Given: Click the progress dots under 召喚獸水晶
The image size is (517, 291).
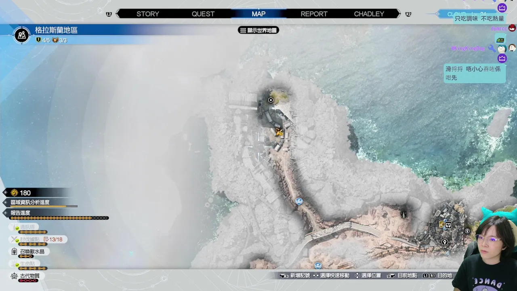Looking at the screenshot, I should pos(26,257).
